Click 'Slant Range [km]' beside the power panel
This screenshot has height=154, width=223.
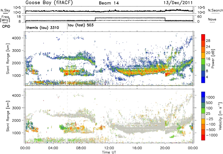tap(8, 59)
